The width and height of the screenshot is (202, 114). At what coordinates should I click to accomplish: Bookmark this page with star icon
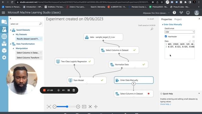click(162, 2)
